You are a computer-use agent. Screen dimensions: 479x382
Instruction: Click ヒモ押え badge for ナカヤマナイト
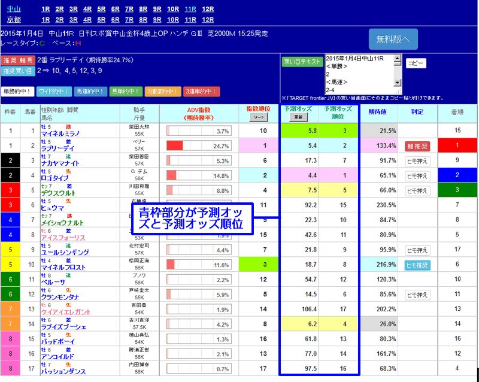point(417,161)
